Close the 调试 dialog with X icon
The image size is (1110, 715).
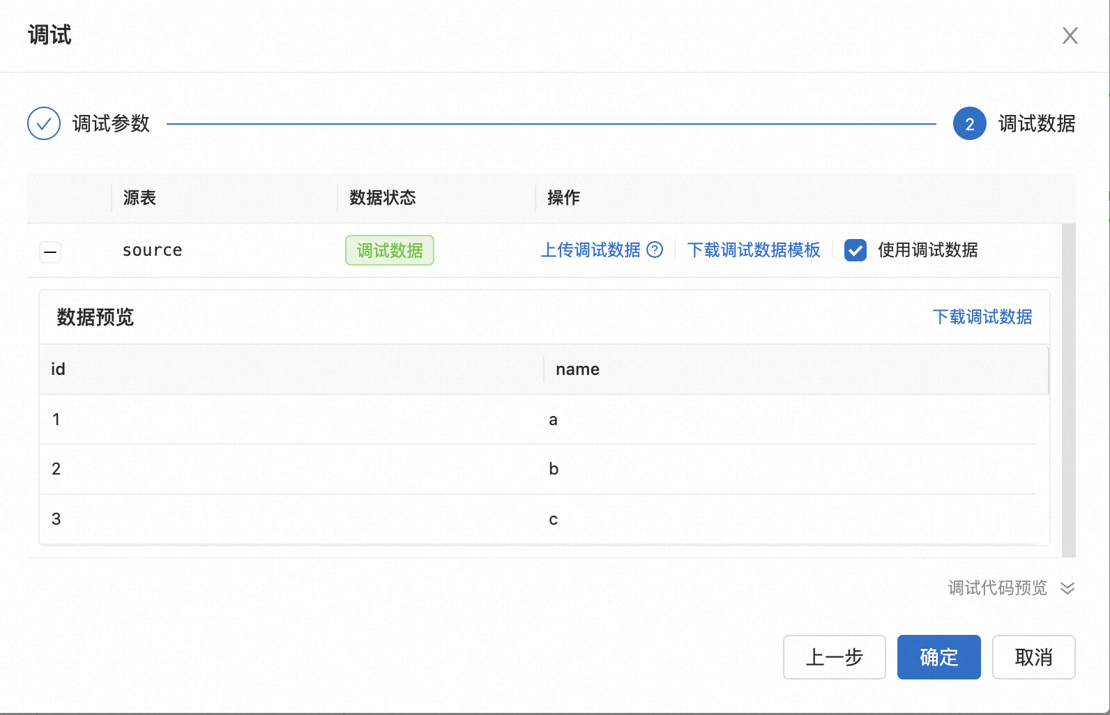pos(1070,36)
